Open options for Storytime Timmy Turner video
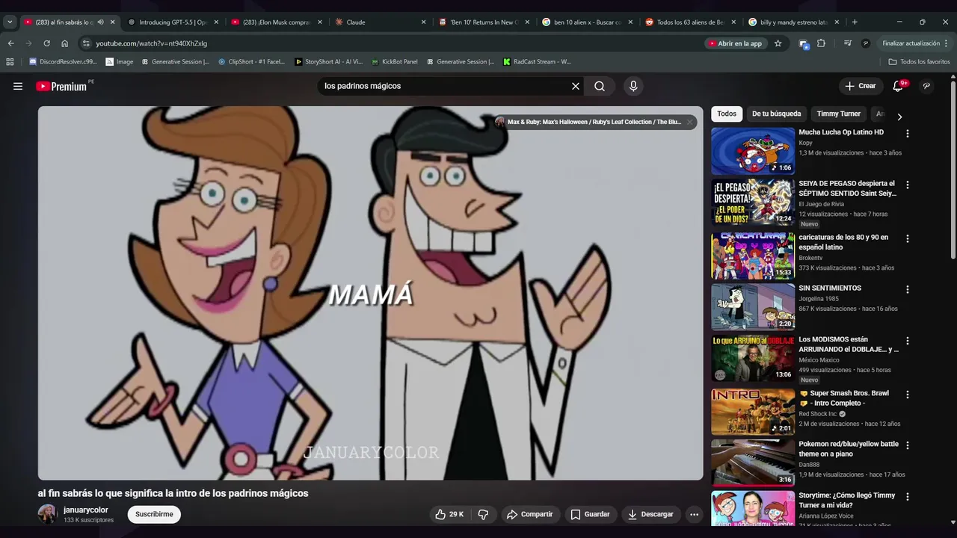Screen dimensions: 957x538 [x=908, y=497]
